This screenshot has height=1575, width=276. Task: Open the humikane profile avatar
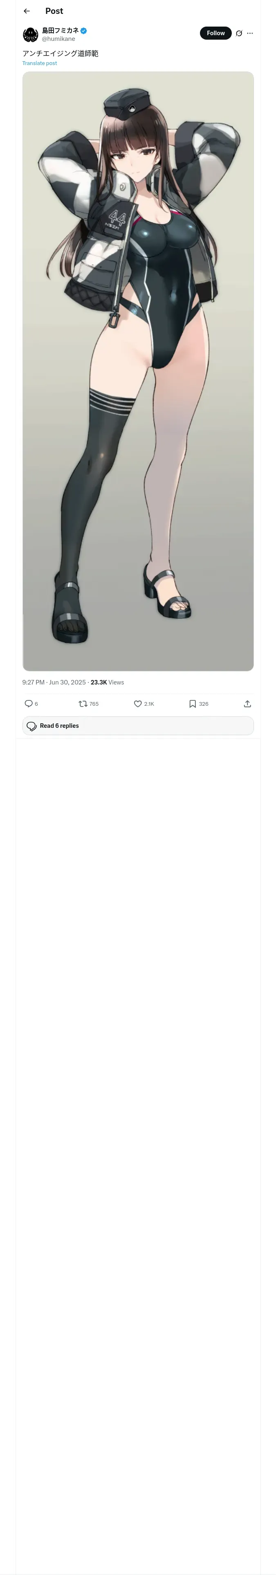point(30,34)
